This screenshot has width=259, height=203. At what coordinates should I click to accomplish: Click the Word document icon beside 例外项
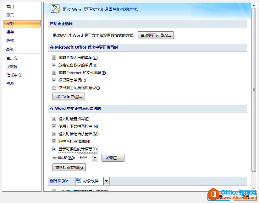[x=78, y=181]
